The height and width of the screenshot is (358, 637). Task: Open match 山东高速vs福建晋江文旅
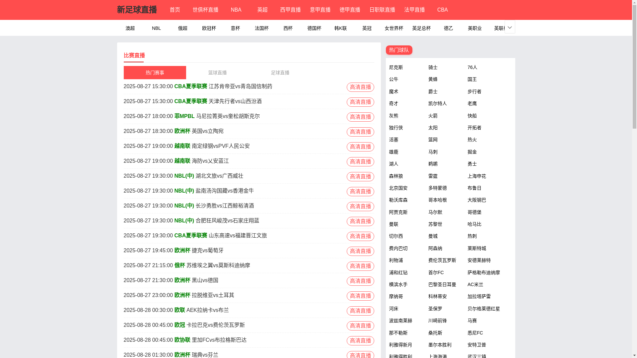pyautogui.click(x=238, y=236)
